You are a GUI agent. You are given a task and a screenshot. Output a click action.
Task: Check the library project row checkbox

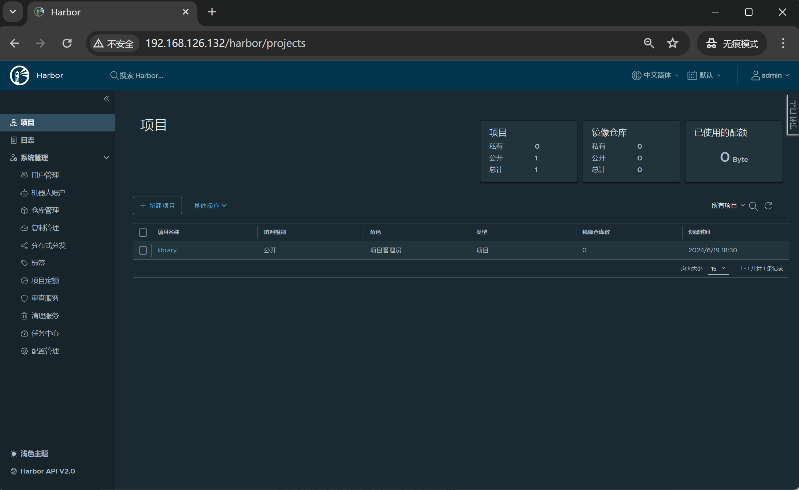(143, 250)
